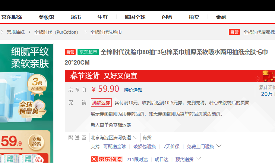Open the 闪购 navigation tab
This screenshot has height=163, width=275.
pos(167,17)
